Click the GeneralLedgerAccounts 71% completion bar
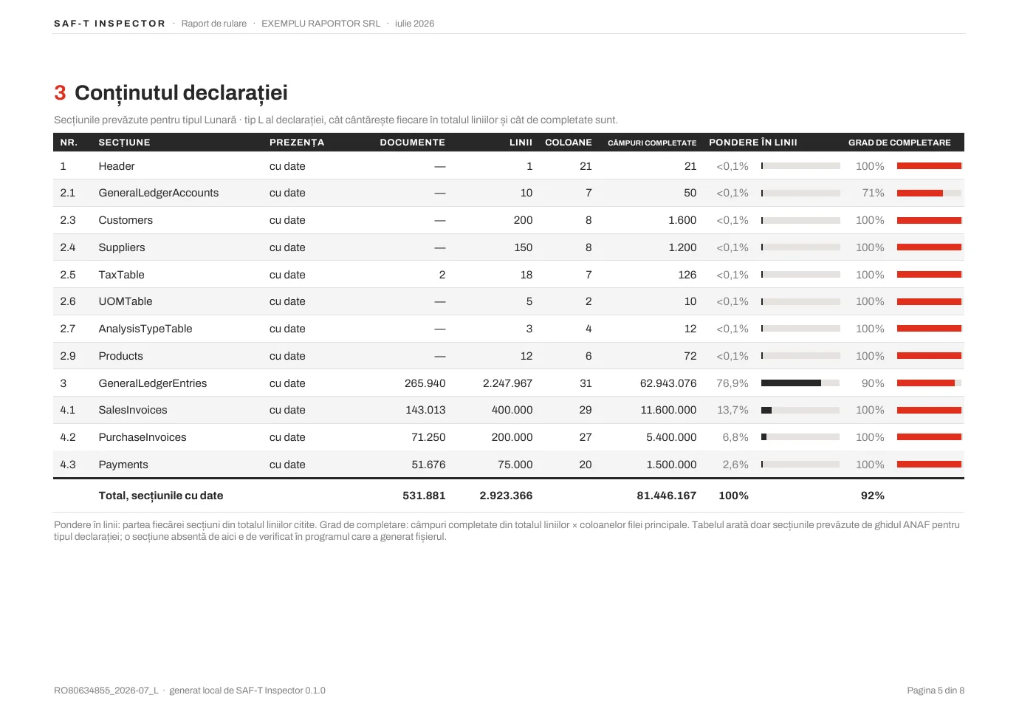The height and width of the screenshot is (709, 1019). click(x=929, y=193)
